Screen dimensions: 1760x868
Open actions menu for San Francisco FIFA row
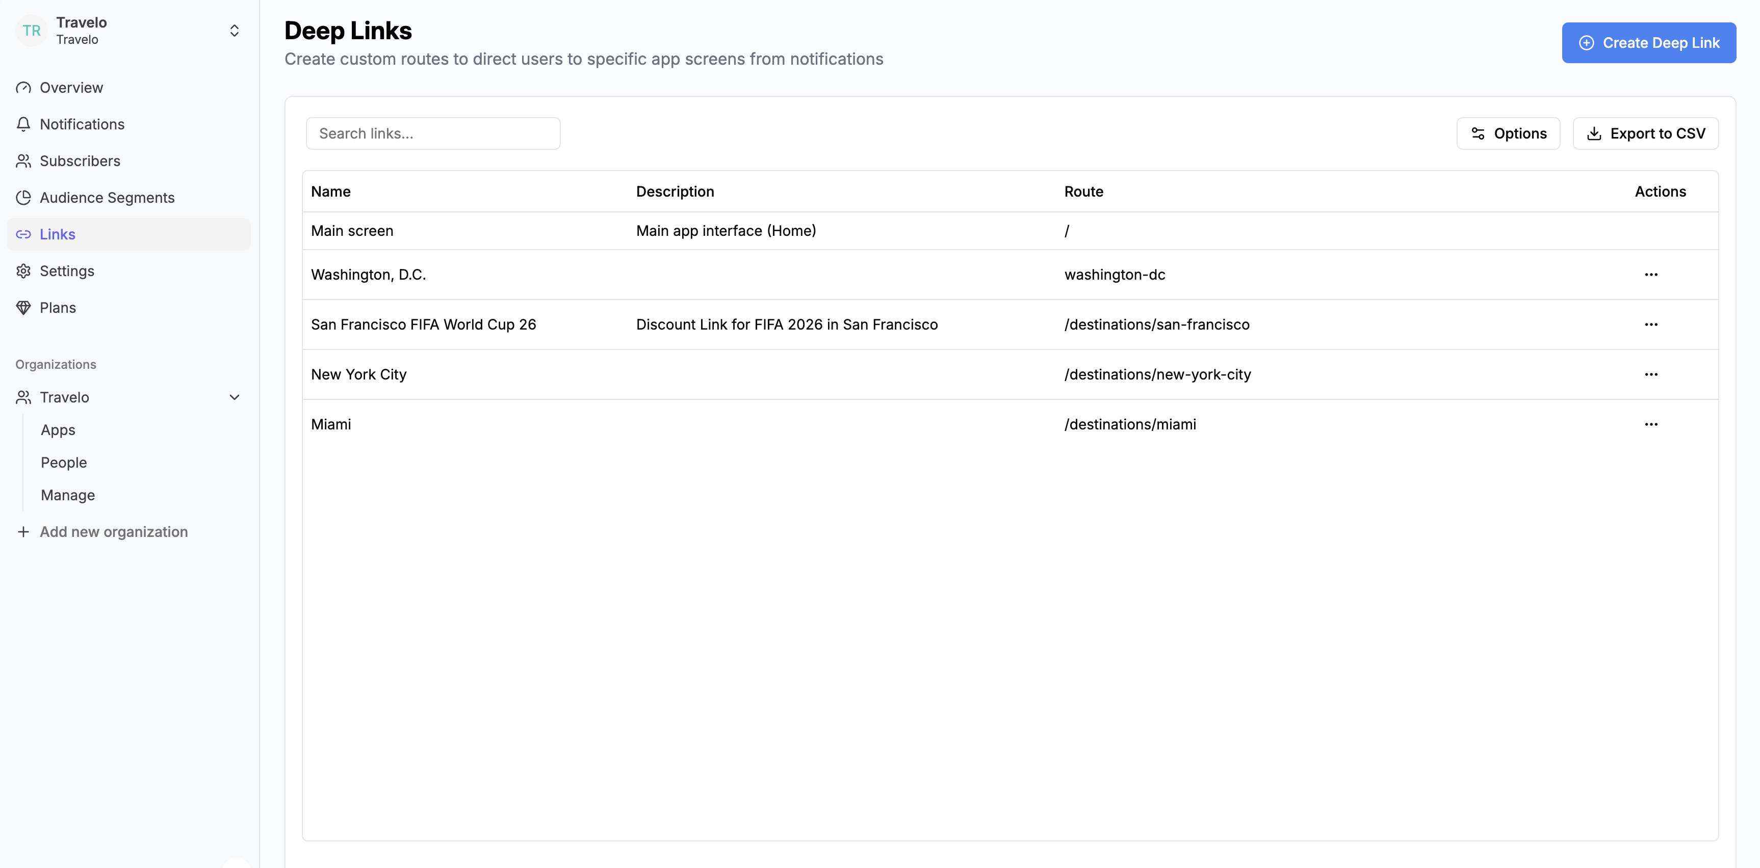(1651, 324)
